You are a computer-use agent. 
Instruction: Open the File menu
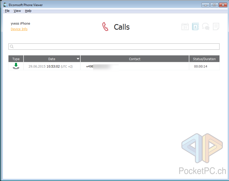[7, 11]
